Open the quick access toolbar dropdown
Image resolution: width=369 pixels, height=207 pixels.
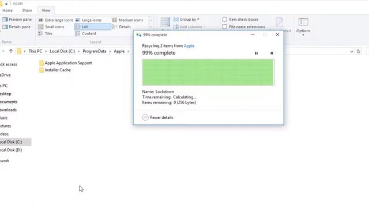coord(6,4)
